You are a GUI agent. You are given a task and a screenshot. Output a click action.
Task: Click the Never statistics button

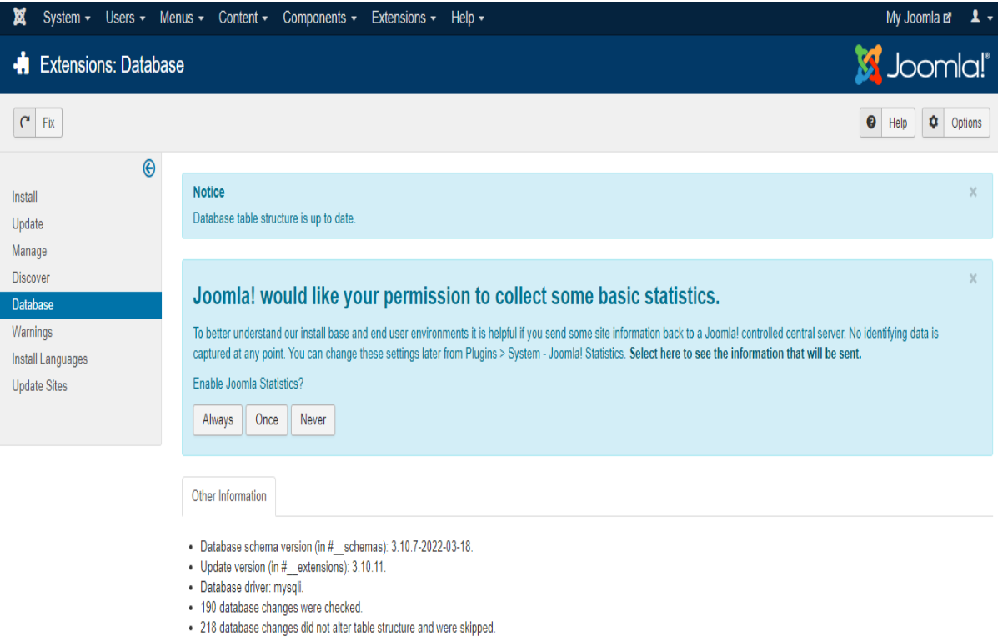tap(313, 419)
